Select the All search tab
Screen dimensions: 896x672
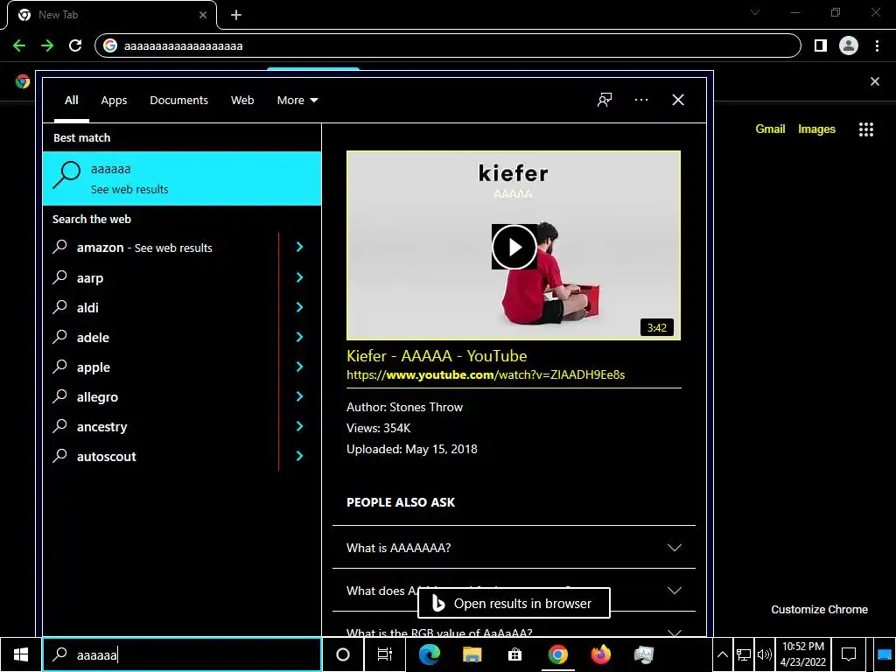(x=72, y=101)
